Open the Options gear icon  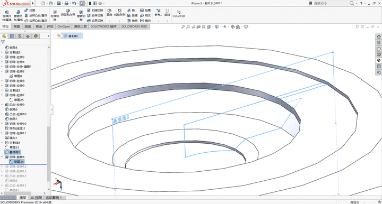coord(100,3)
